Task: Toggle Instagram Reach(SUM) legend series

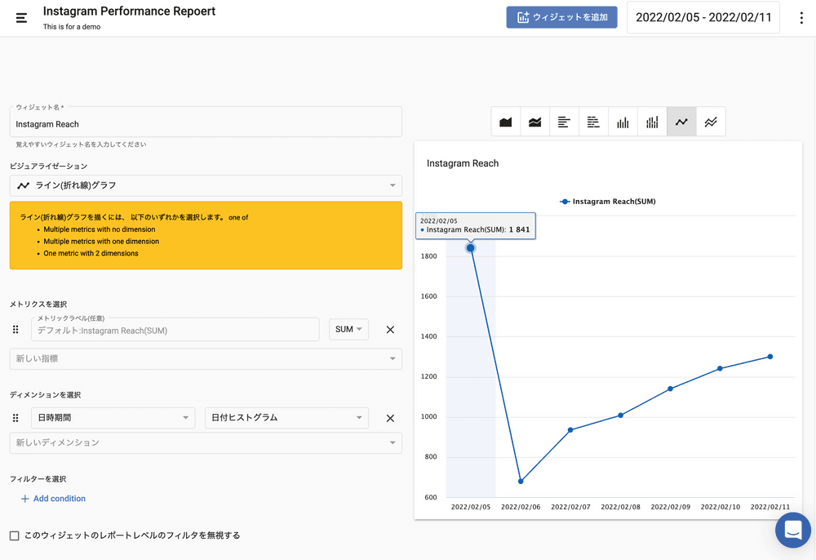Action: [x=608, y=201]
